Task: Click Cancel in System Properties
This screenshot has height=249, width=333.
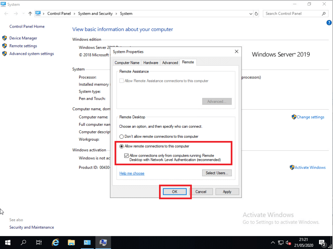Action: click(x=201, y=192)
